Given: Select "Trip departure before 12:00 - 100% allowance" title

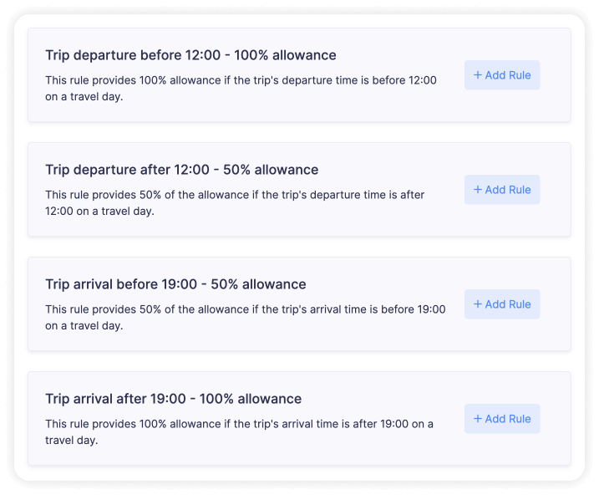Looking at the screenshot, I should point(190,55).
